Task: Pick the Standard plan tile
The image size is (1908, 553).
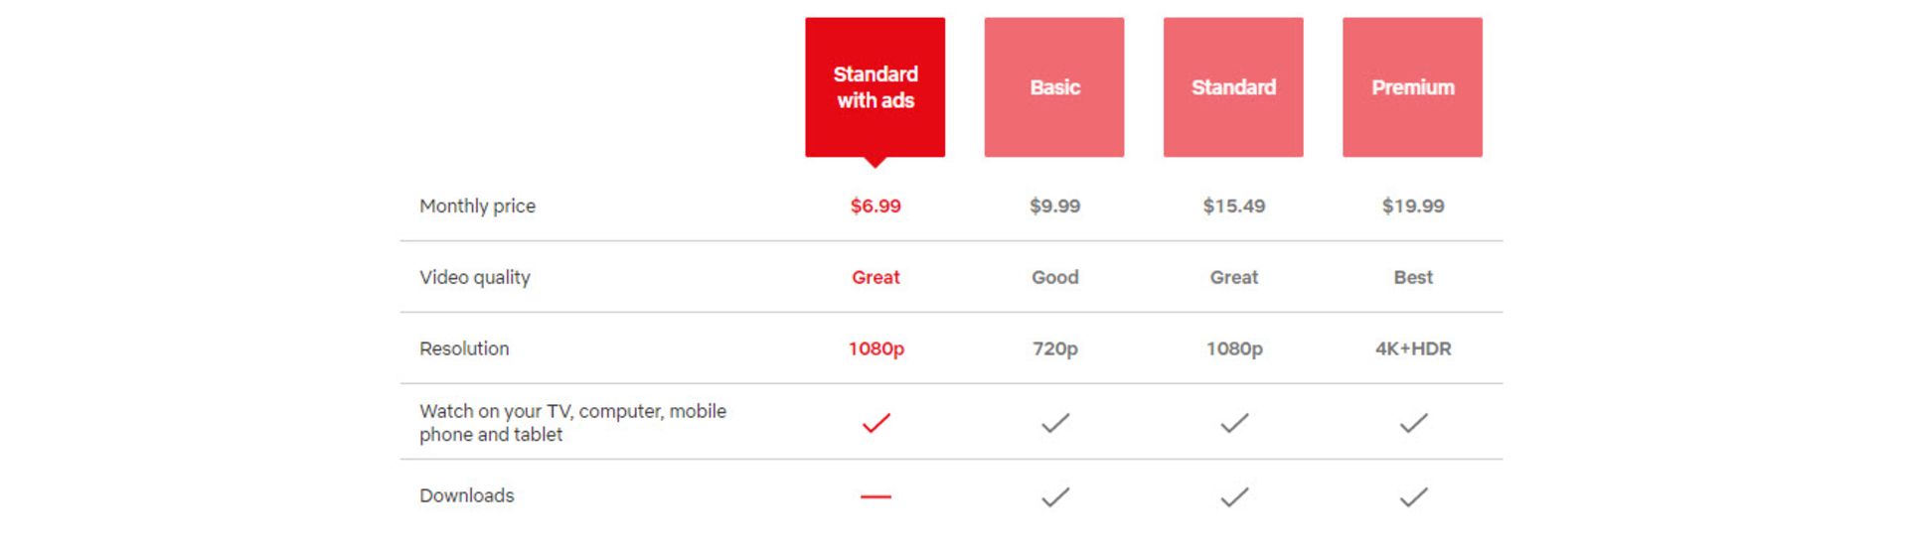Action: click(1233, 87)
